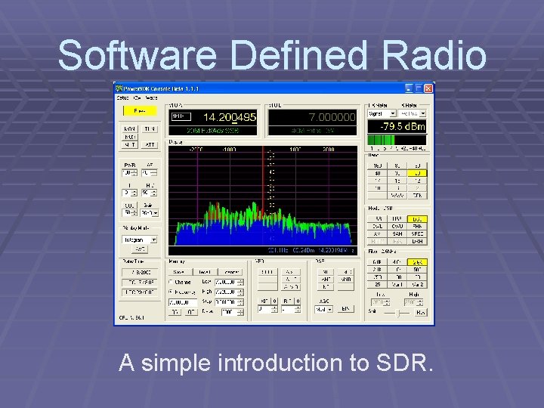Open the CW menu
The height and width of the screenshot is (408, 544).
click(137, 98)
